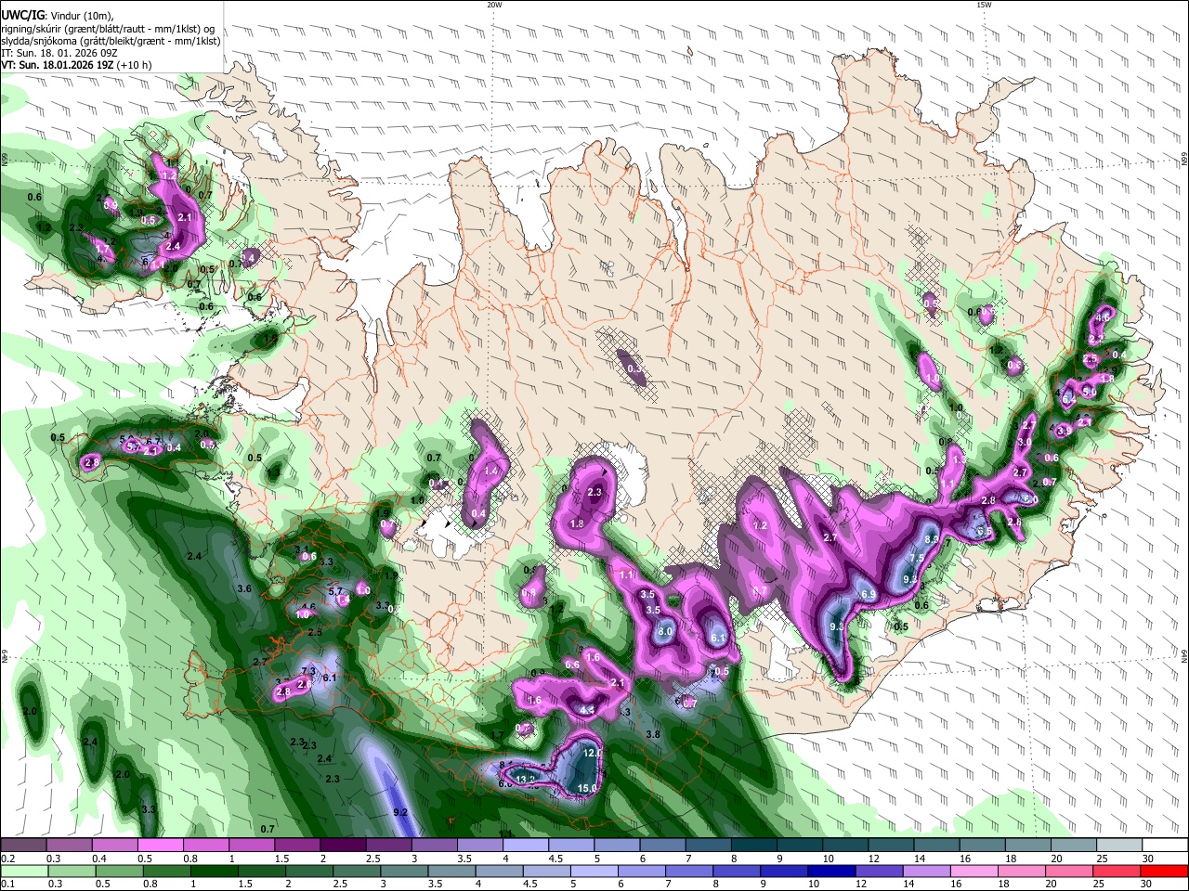
Task: Pick rain legend swatch between 1 and 1.5
Action: pyautogui.click(x=214, y=871)
